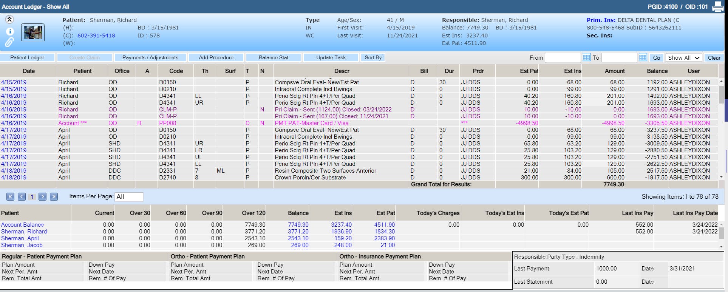Click inside the From date field
The height and width of the screenshot is (292, 728).
coord(563,57)
